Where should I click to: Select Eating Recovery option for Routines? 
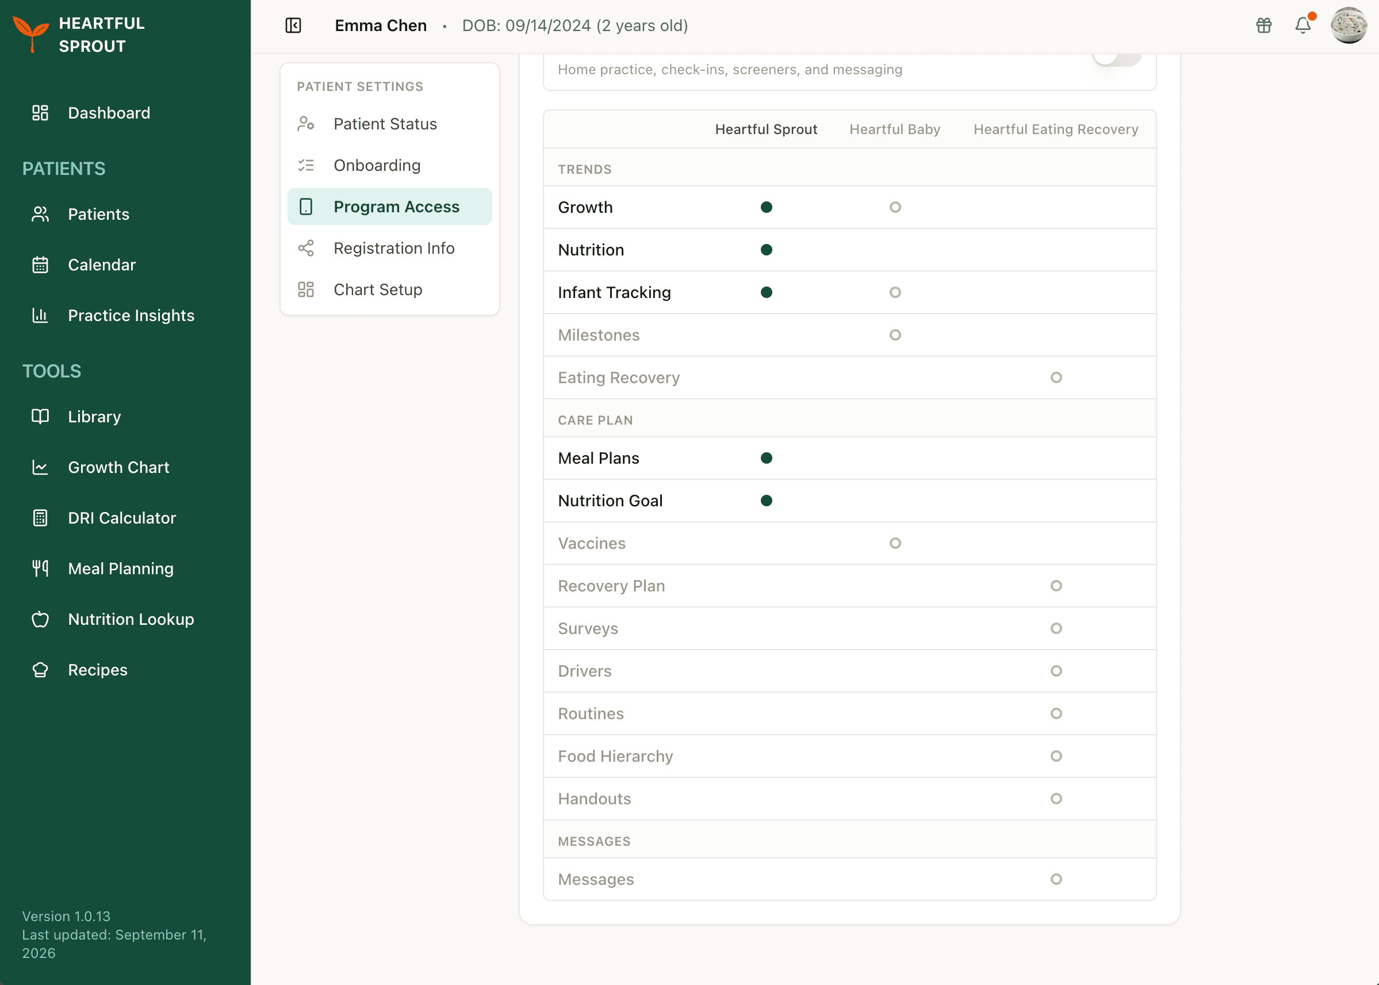pos(1056,713)
